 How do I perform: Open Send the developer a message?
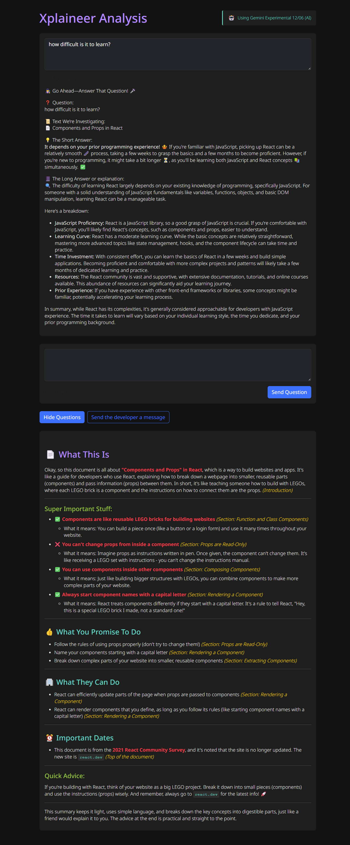pyautogui.click(x=128, y=417)
